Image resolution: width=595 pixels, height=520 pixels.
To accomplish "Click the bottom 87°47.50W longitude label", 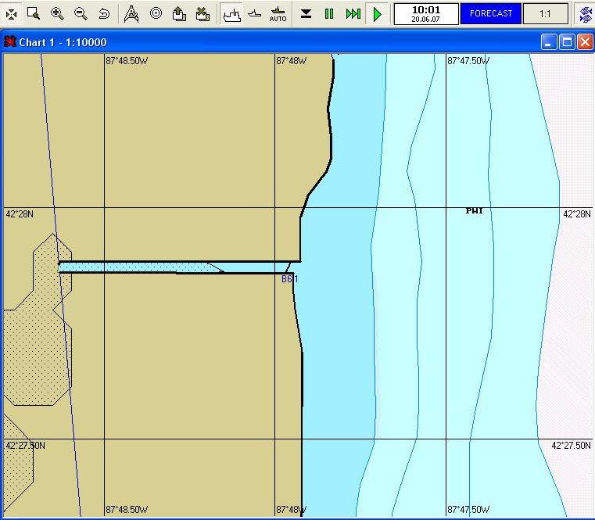I will coord(468,509).
